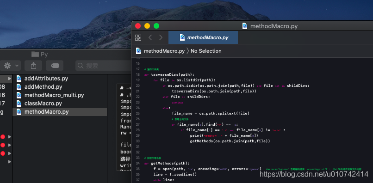Image resolution: width=373 pixels, height=183 pixels.
Task: Click the file_name = os.path.splitext(file) line
Action: (211, 113)
